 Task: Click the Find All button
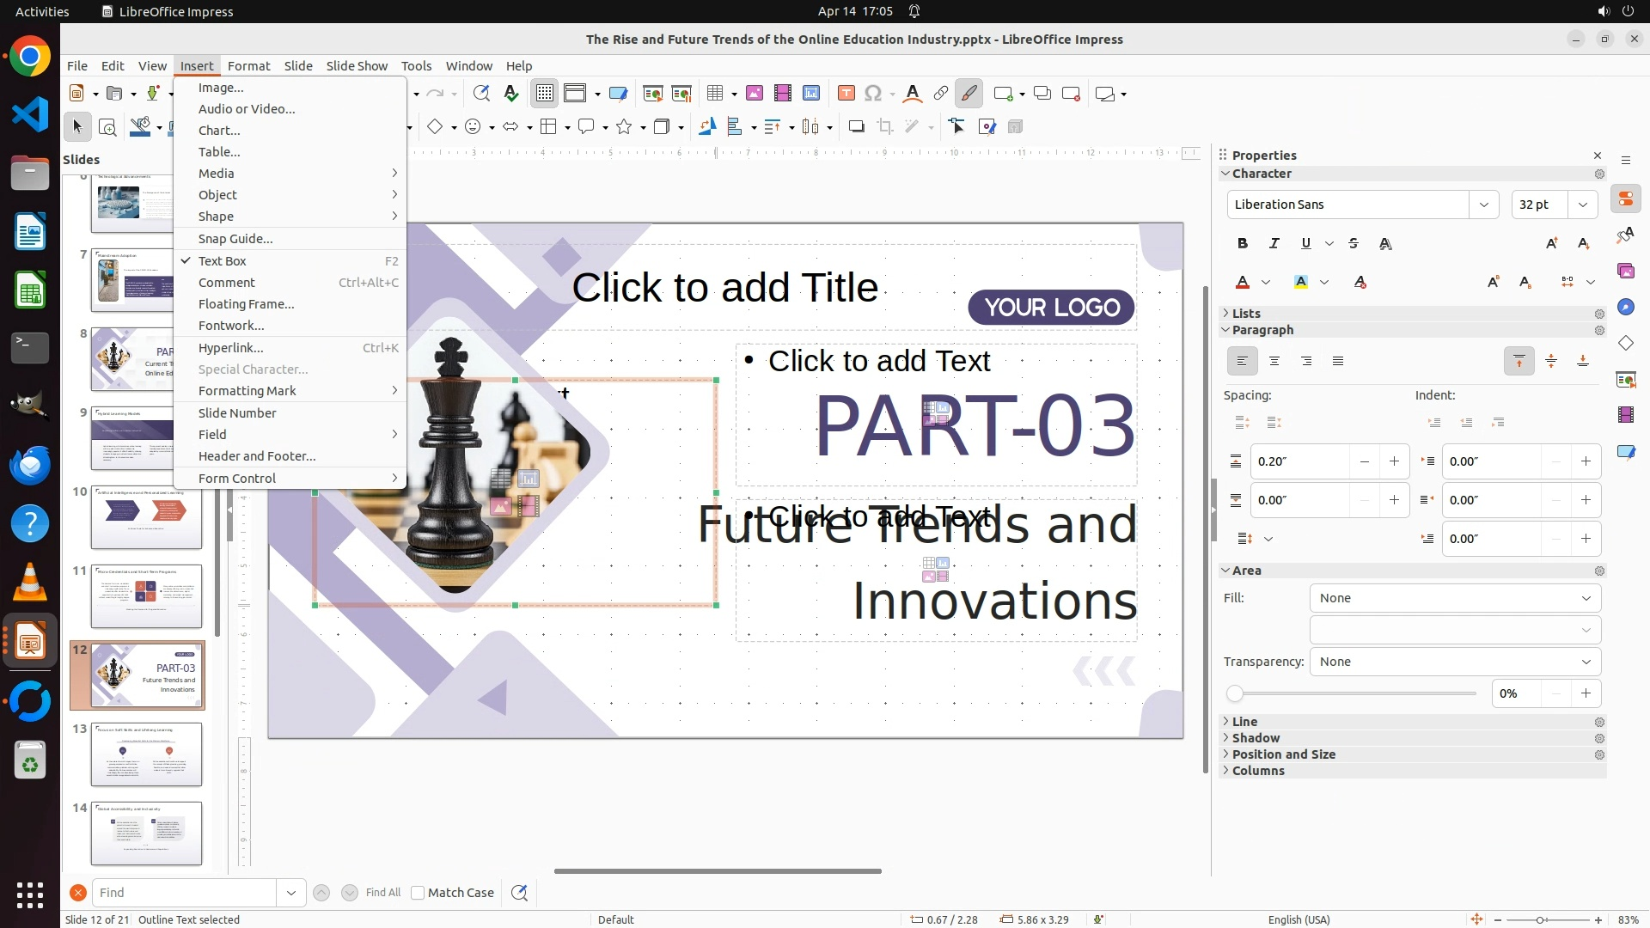coord(382,893)
